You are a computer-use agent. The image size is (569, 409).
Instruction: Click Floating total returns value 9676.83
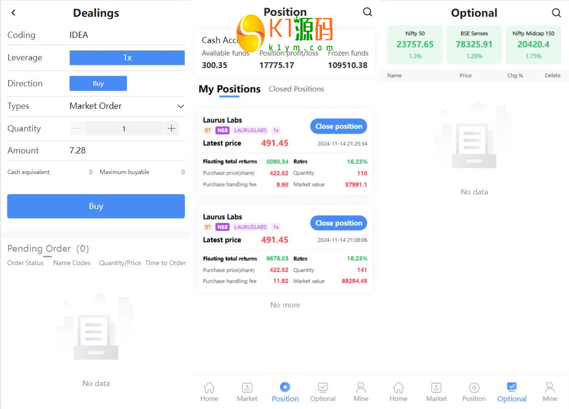pos(277,258)
